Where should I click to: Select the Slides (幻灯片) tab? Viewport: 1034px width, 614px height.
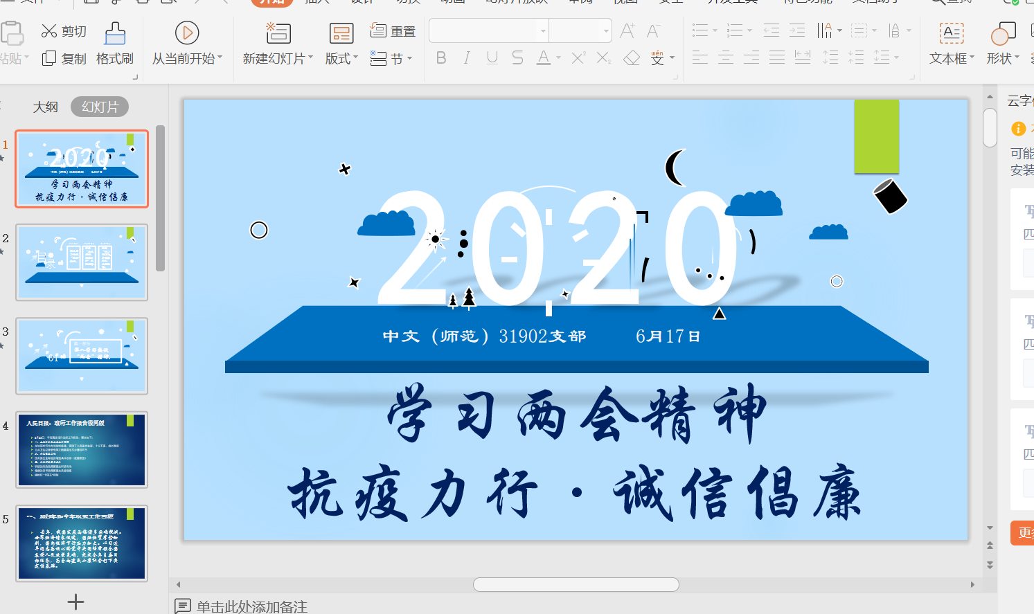coord(100,107)
